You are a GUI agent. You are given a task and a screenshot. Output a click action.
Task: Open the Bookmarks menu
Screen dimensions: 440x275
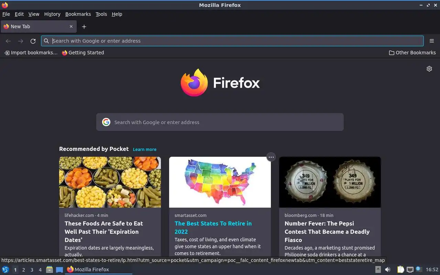coord(78,14)
